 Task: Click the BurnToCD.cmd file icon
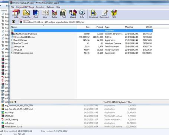12,43
